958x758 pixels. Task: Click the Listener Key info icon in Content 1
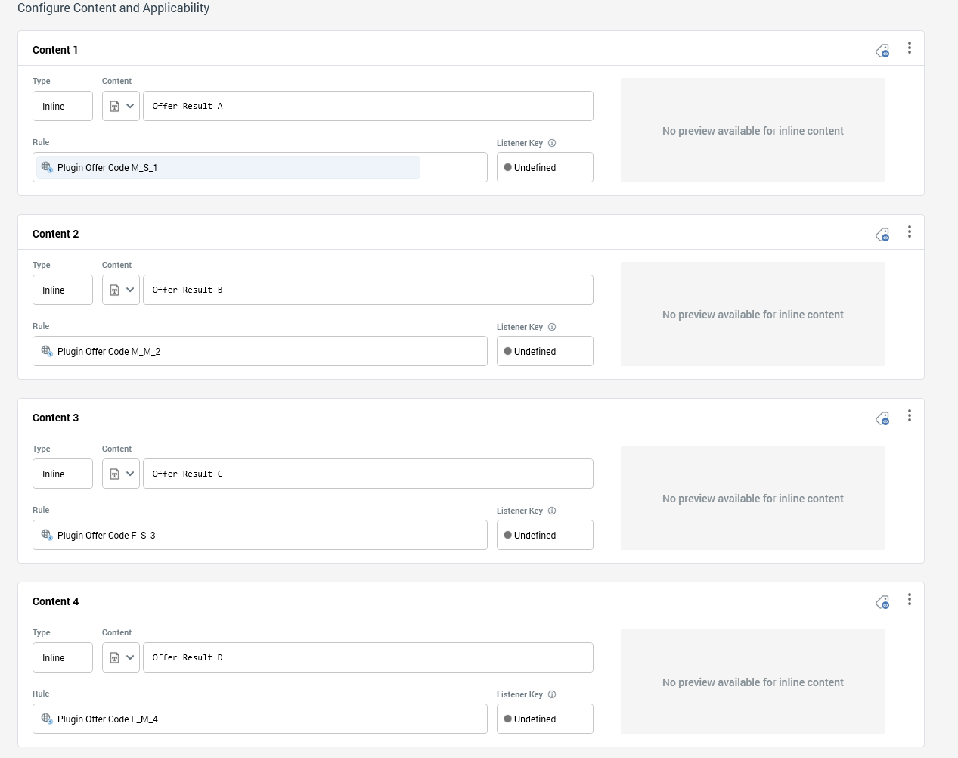tap(552, 143)
